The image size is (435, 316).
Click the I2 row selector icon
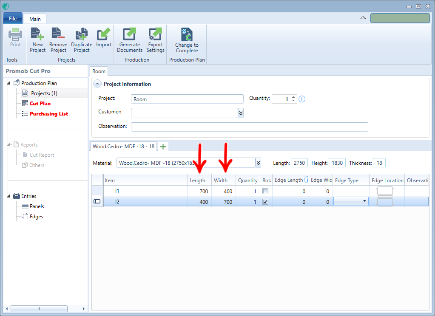(97, 201)
